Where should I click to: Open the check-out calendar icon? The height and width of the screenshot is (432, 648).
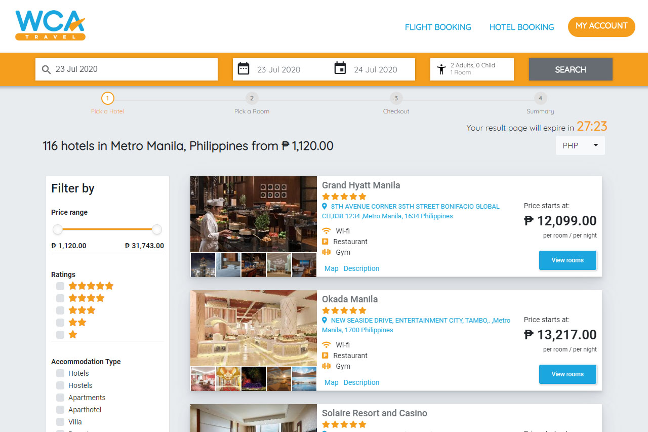340,68
